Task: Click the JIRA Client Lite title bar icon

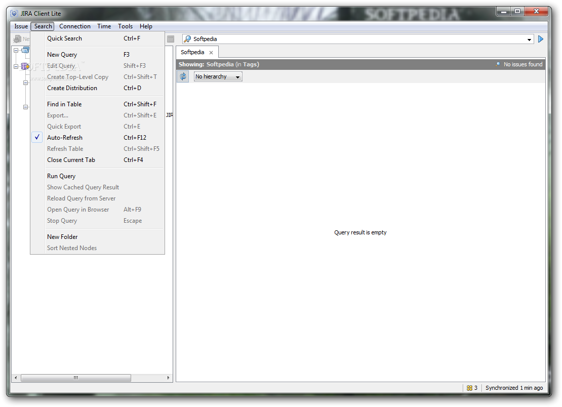Action: click(x=14, y=13)
